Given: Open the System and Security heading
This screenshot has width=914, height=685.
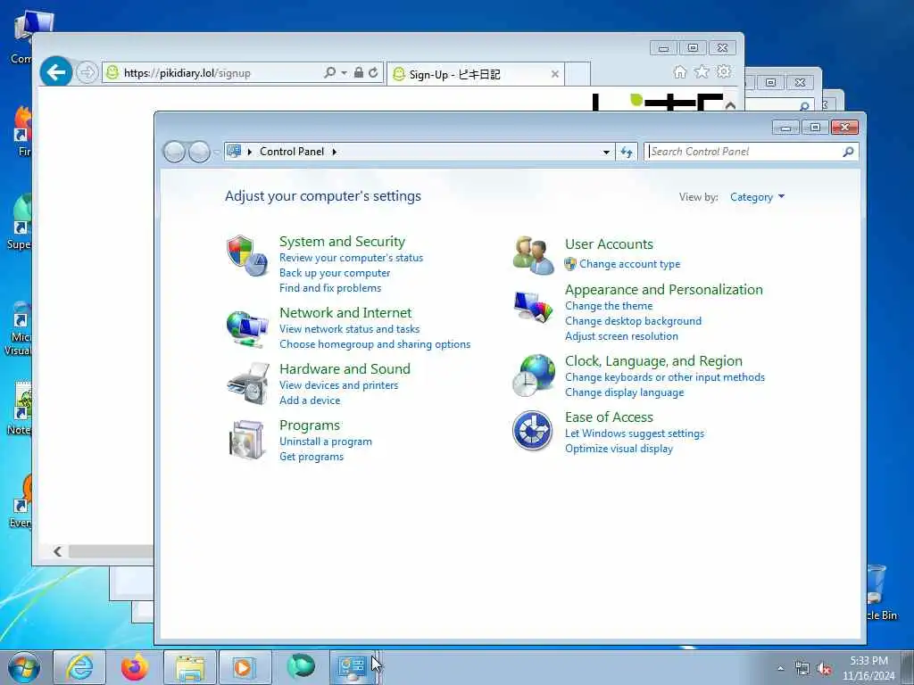Looking at the screenshot, I should pyautogui.click(x=342, y=241).
